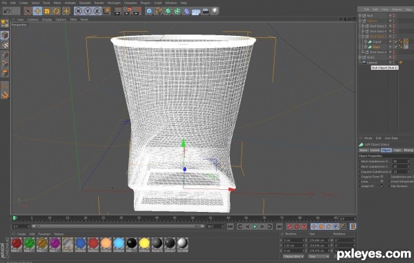Open the spline pen tools icon
Screen dimensions: 414x263
[x=159, y=11]
